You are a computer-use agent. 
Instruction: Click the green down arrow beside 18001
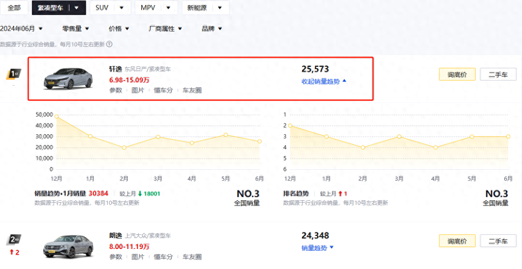pos(140,193)
